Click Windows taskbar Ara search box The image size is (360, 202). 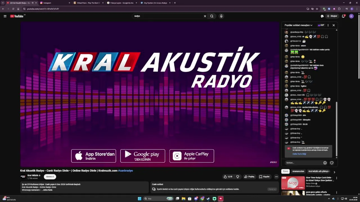click(x=158, y=199)
